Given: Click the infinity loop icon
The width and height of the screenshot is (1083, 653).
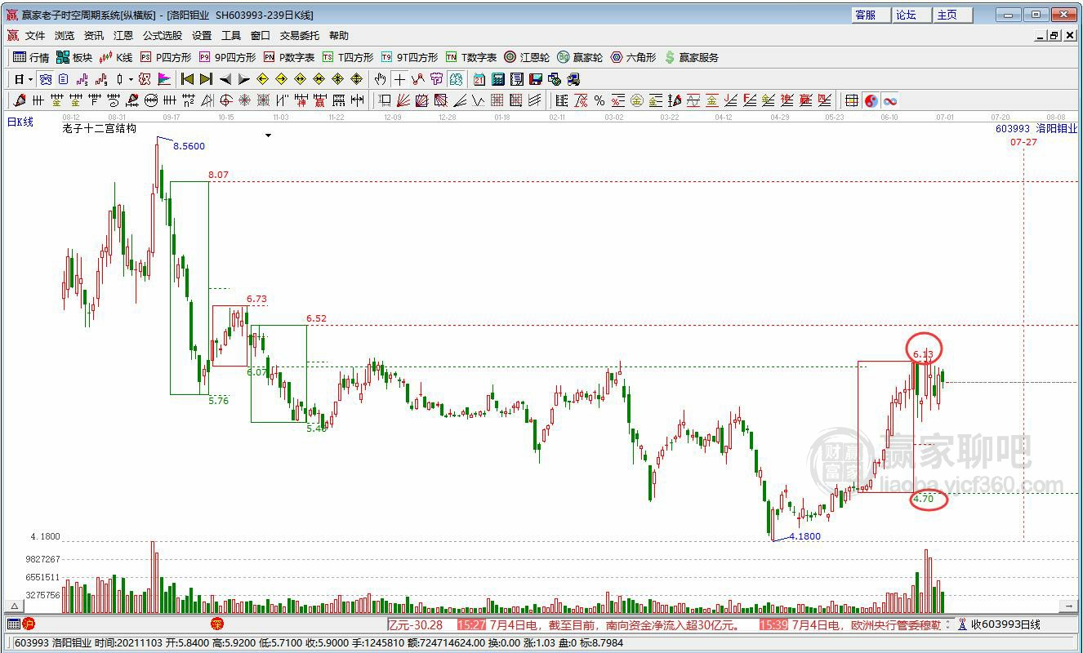Looking at the screenshot, I should (x=889, y=100).
